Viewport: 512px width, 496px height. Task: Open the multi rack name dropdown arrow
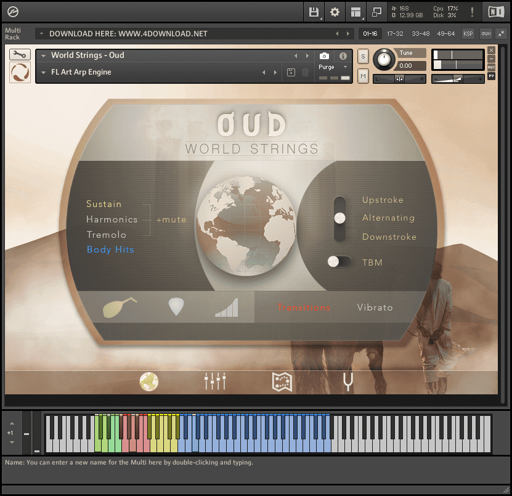tap(41, 33)
